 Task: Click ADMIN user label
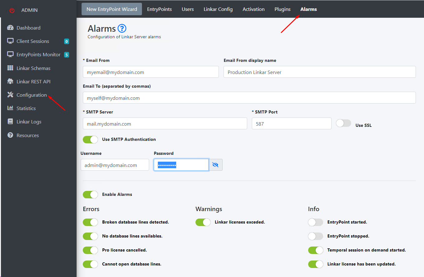30,10
